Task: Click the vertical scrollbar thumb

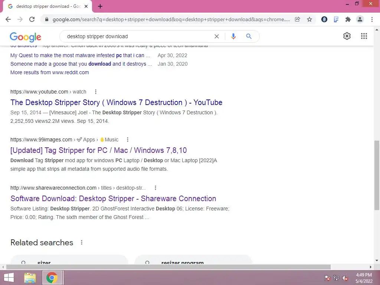Action: click(377, 175)
